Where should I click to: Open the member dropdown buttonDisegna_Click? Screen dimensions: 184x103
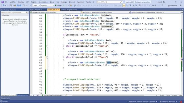coord(156,12)
